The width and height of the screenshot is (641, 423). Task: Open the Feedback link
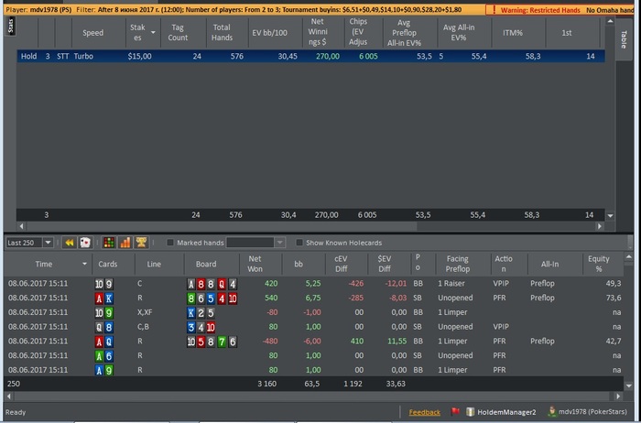(424, 412)
